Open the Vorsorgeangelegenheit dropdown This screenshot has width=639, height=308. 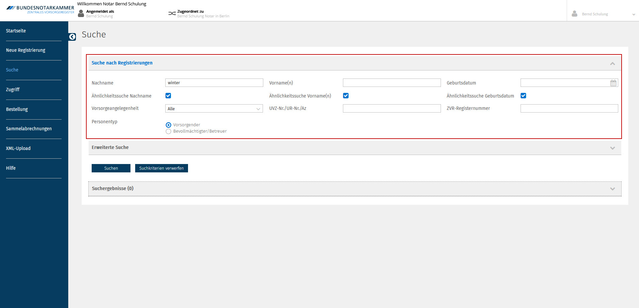tap(214, 109)
